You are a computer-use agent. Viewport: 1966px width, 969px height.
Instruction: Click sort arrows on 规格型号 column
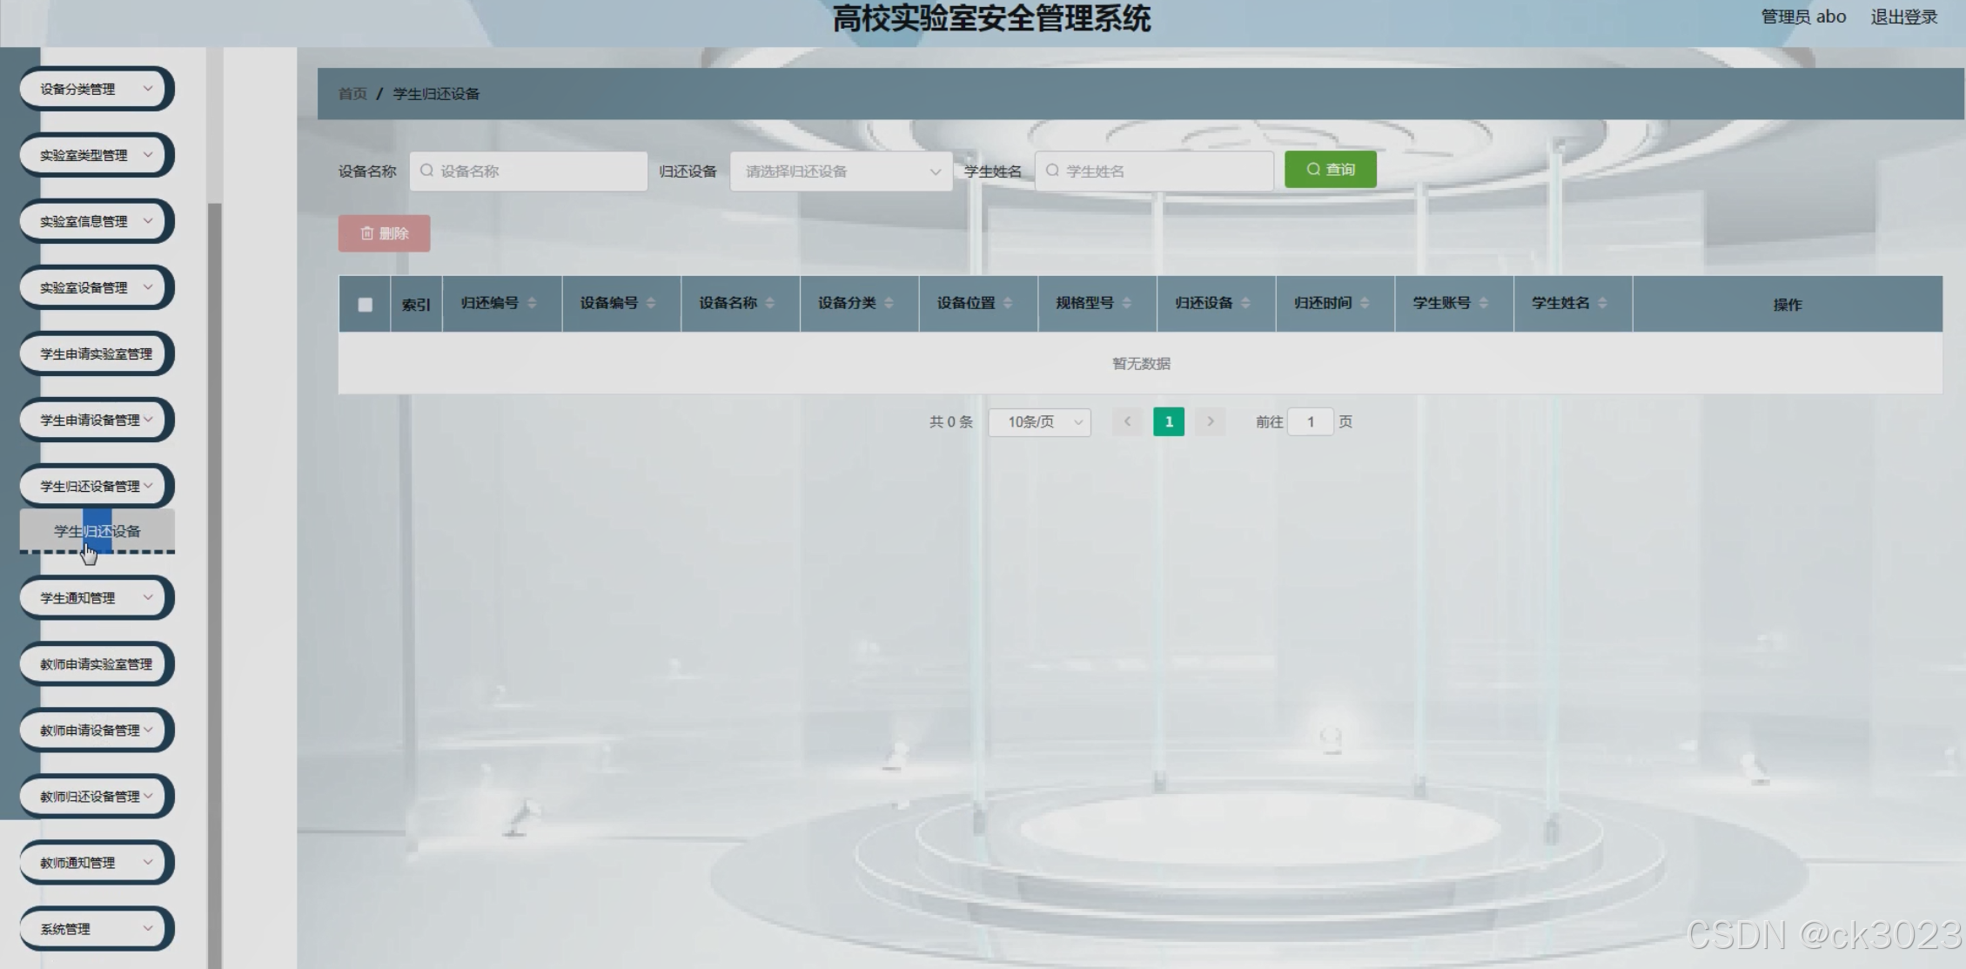(1126, 303)
